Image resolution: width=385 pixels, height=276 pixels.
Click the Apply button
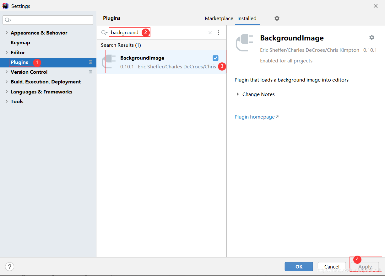tap(365, 267)
